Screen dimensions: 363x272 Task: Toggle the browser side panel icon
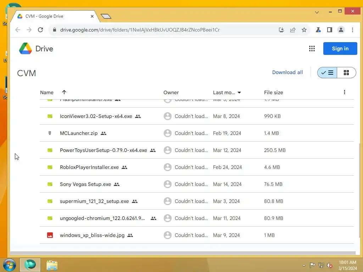coord(330,30)
